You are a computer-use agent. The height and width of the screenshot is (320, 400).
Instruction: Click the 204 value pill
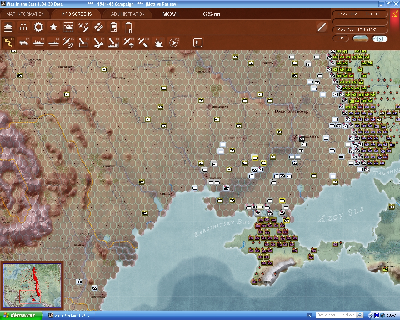[x=341, y=38]
